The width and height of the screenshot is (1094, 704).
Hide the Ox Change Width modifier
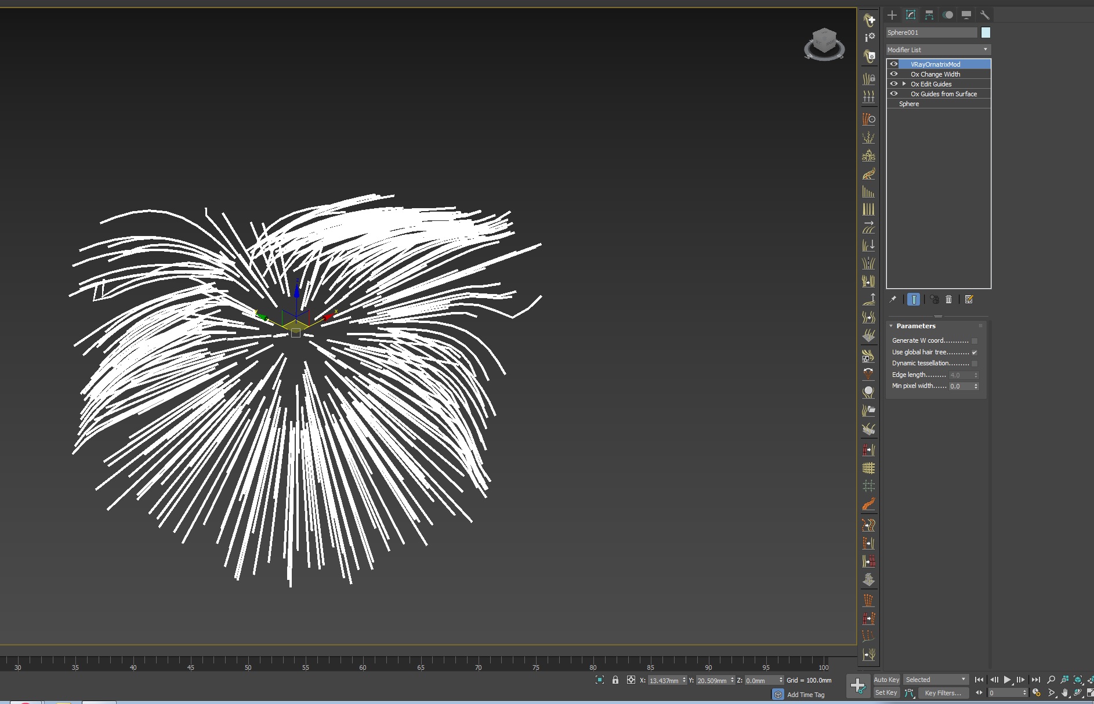tap(894, 74)
